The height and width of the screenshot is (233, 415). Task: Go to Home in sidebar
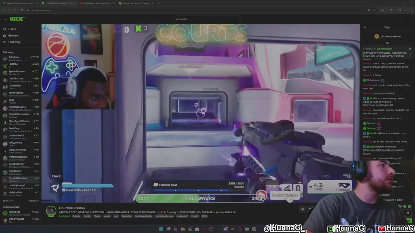(12, 29)
